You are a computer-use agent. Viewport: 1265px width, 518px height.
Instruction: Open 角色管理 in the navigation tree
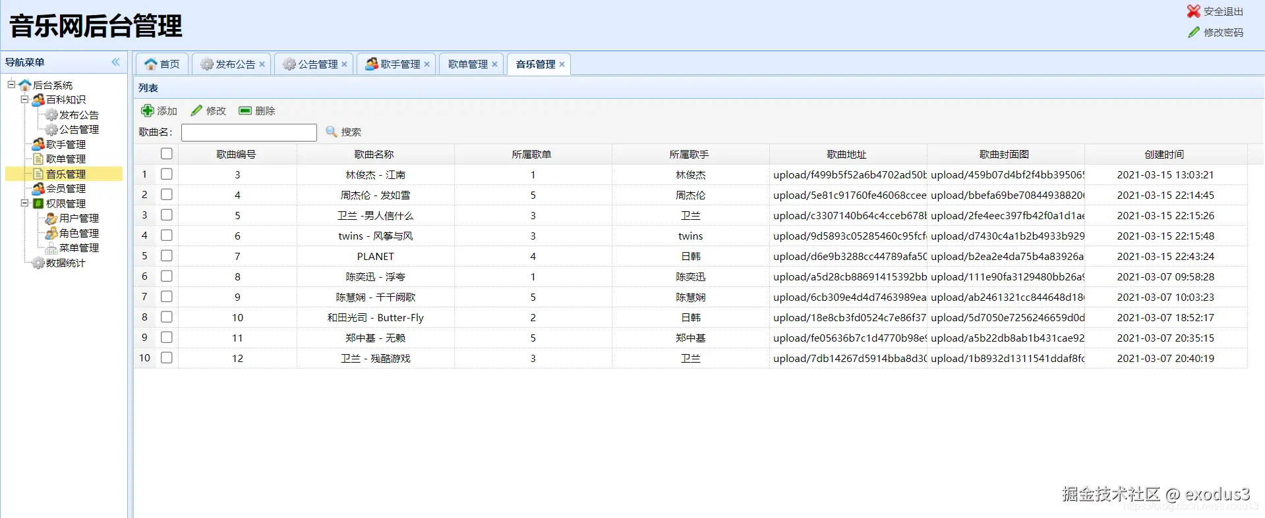[x=79, y=233]
